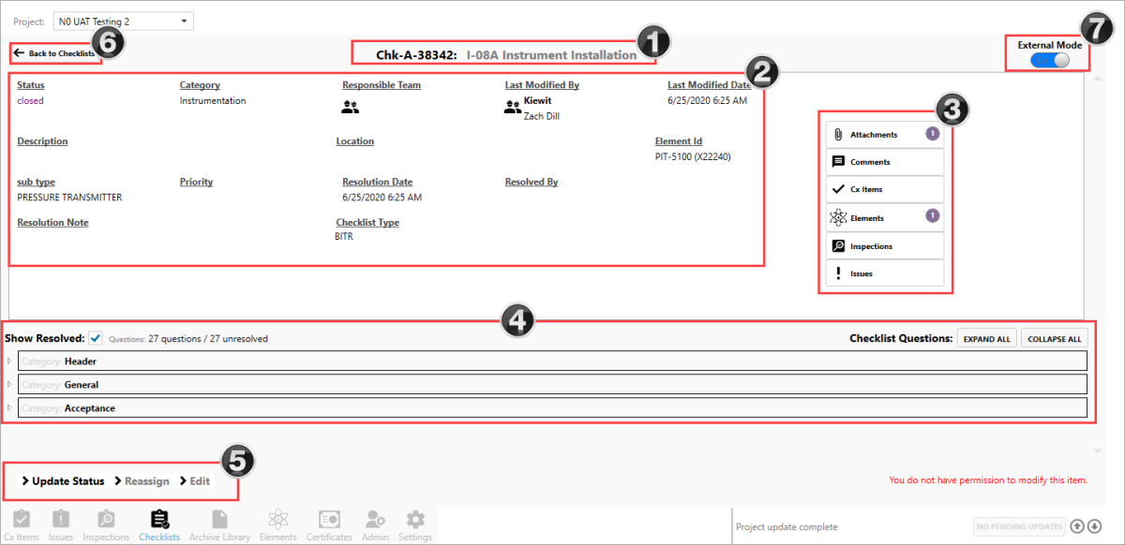This screenshot has height=545, width=1125.
Task: Open the Cx Items side panel button
Action: (x=884, y=189)
